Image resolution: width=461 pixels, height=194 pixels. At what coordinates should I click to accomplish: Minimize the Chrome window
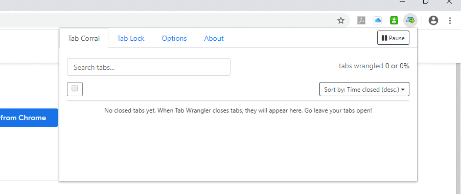(x=402, y=2)
